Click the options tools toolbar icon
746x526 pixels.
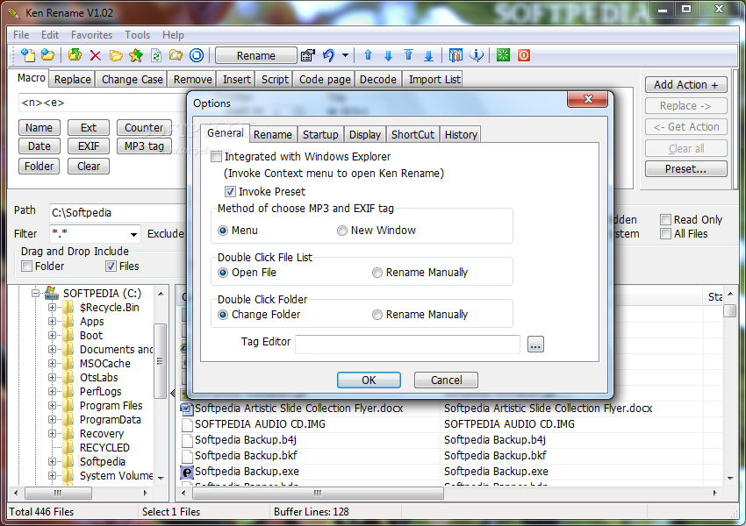tap(455, 55)
